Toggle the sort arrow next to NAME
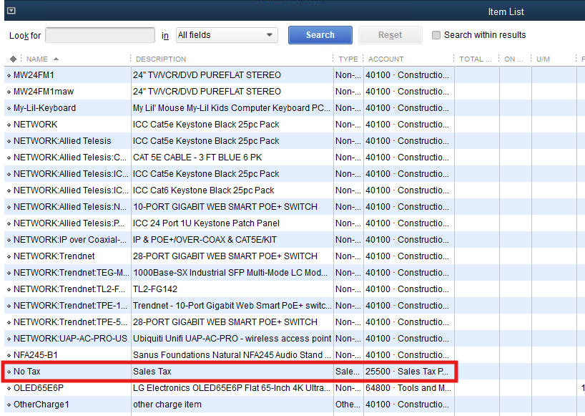The image size is (585, 416). (56, 59)
